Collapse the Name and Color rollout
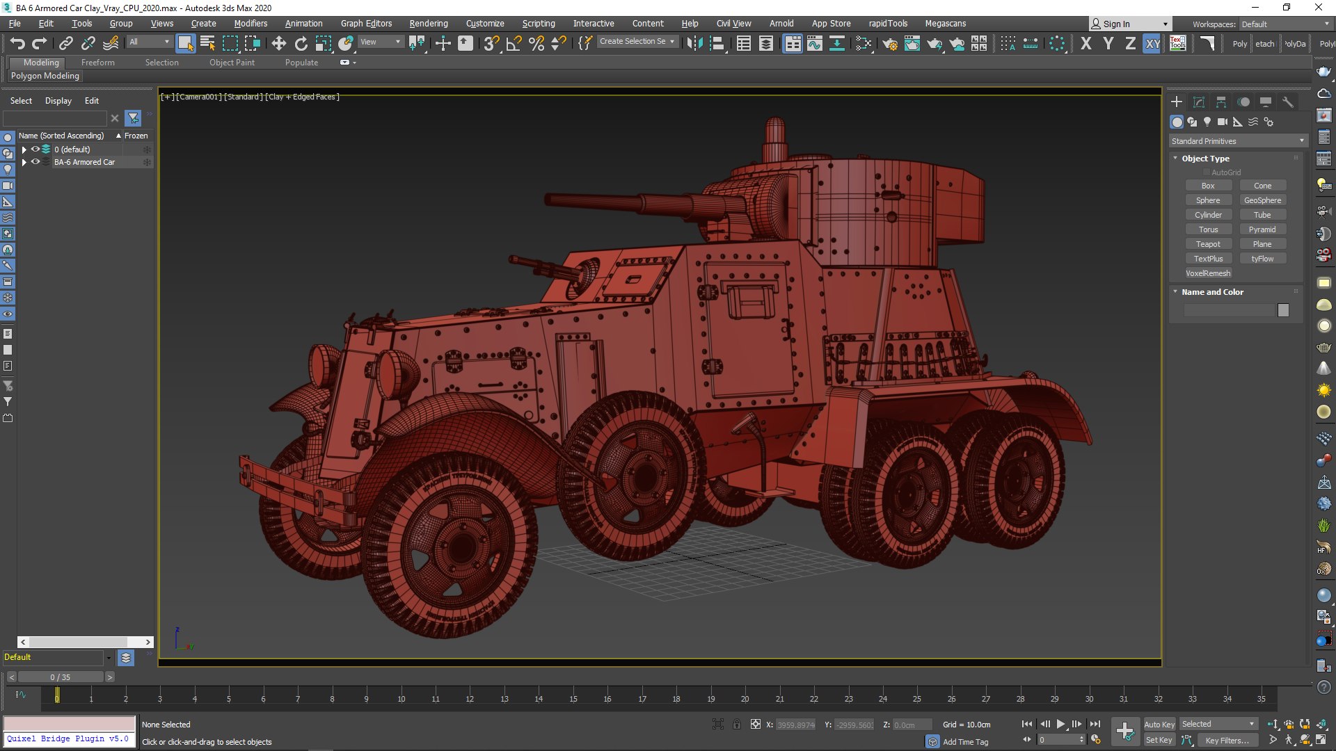1336x751 pixels. pos(1176,292)
